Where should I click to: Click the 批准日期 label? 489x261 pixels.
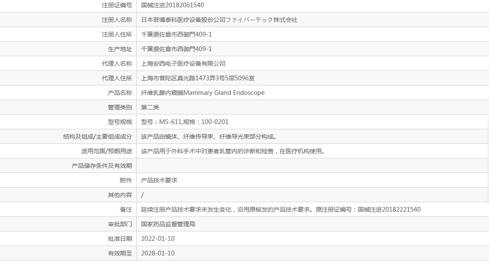coord(120,239)
